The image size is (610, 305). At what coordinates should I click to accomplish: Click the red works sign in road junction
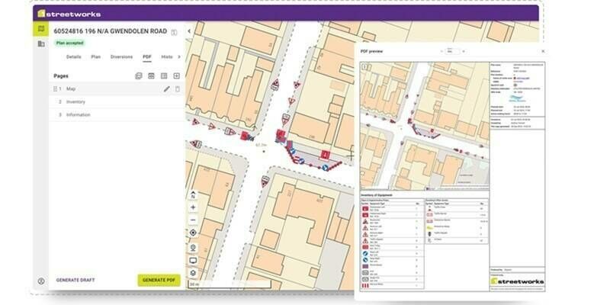(281, 135)
